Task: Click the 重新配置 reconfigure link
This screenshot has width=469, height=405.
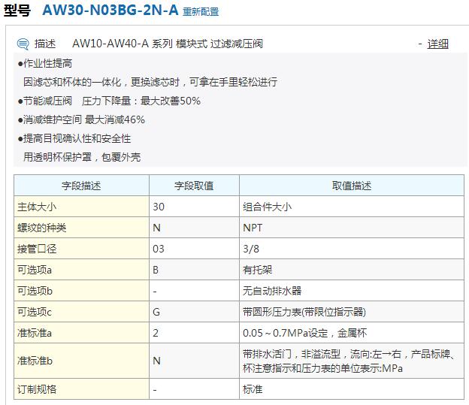Action: tap(201, 12)
